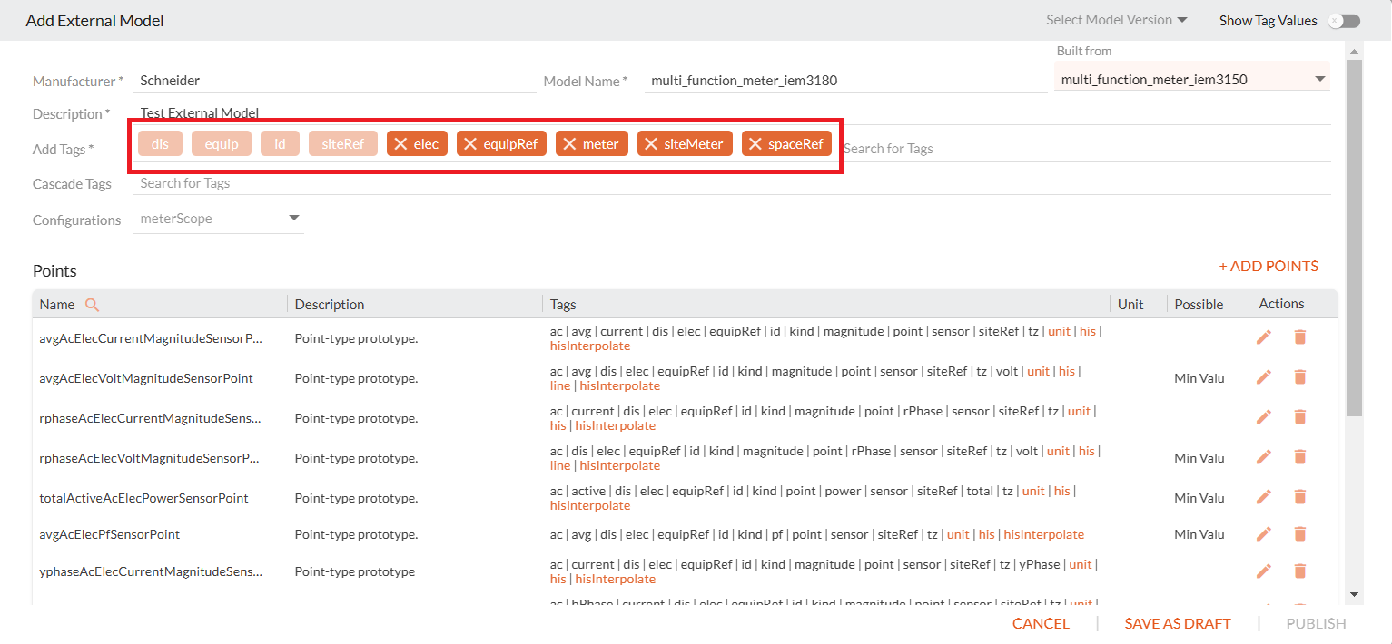Image resolution: width=1392 pixels, height=644 pixels.
Task: Remove the equipRef tag
Action: click(470, 144)
